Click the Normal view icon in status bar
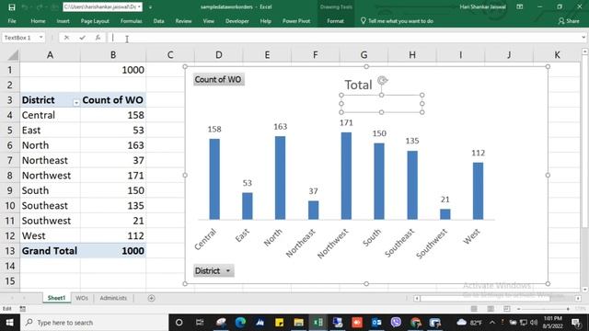 point(474,309)
